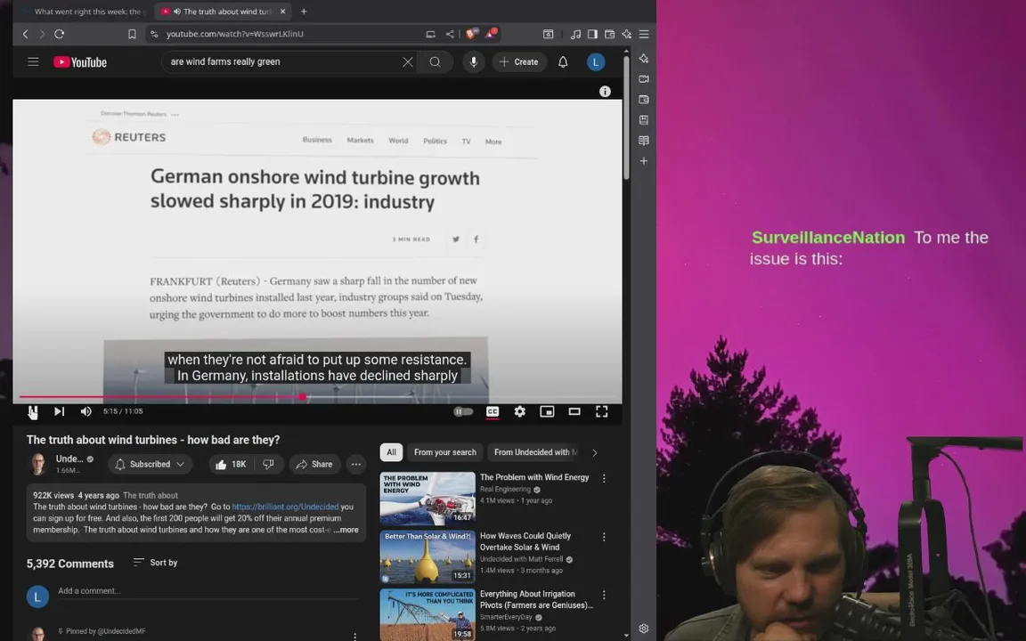The width and height of the screenshot is (1026, 641).
Task: Toggle the browser sidebar panel icon
Action: [x=592, y=34]
